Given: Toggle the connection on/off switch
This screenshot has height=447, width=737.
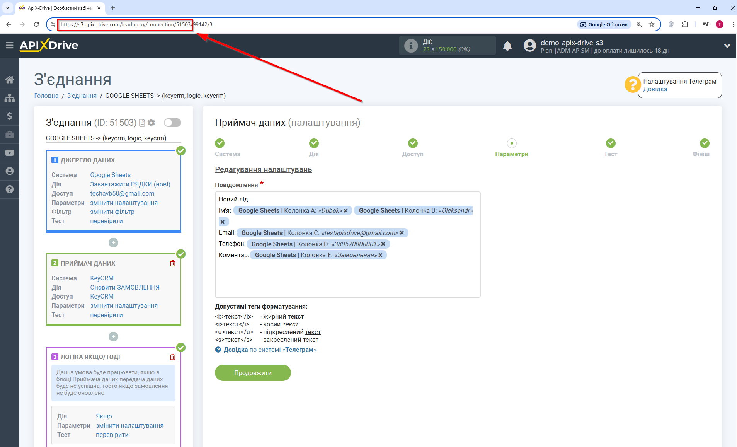Looking at the screenshot, I should pyautogui.click(x=172, y=123).
